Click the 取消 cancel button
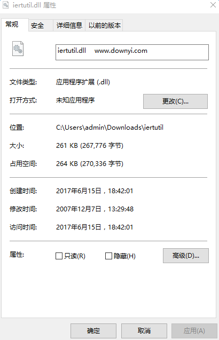 point(144,331)
